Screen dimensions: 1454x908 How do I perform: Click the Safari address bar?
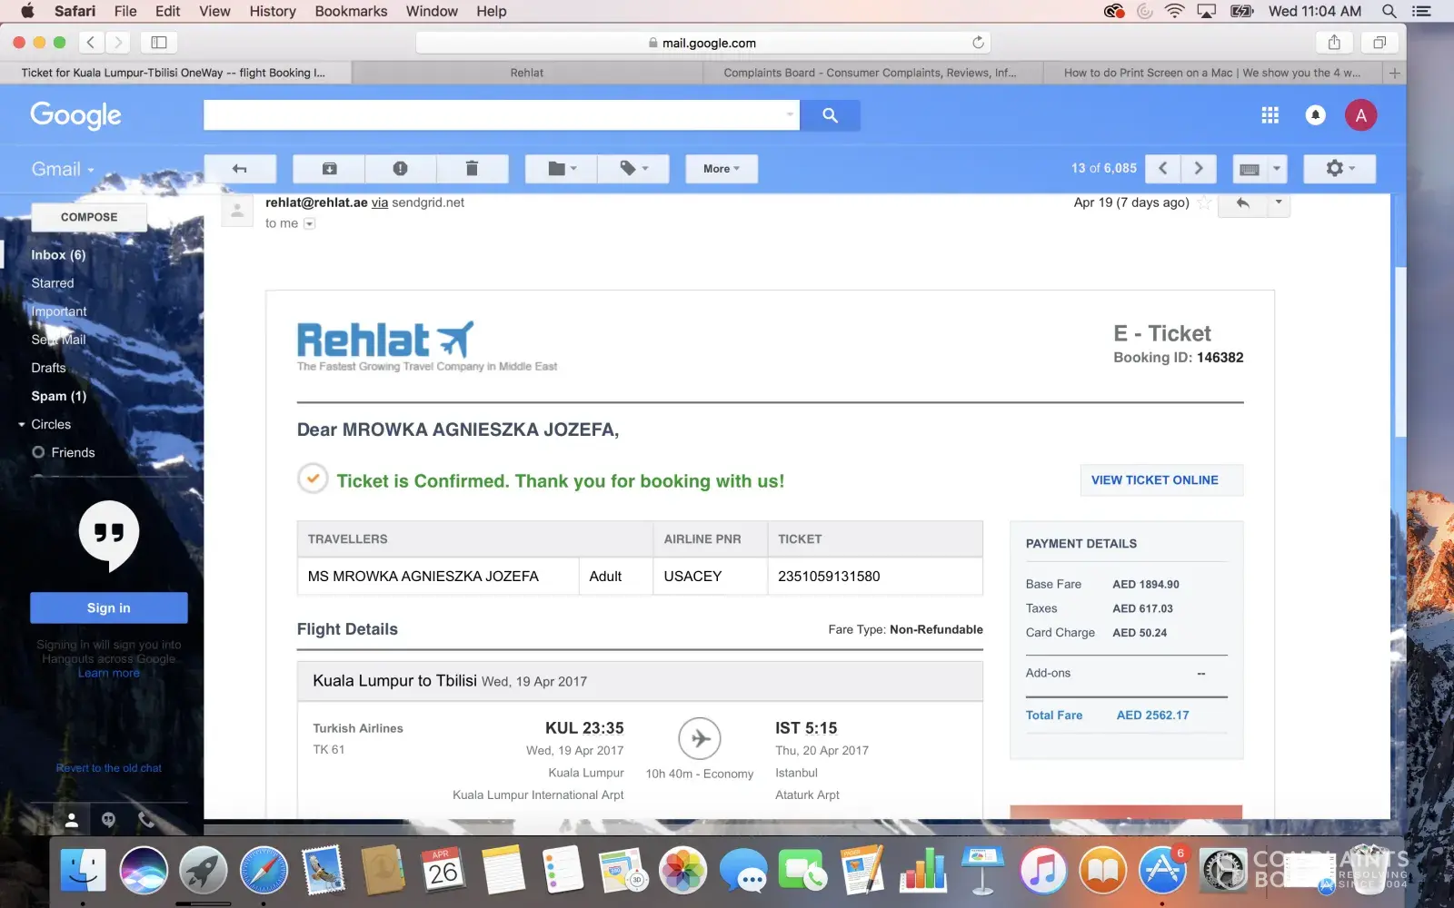pos(702,43)
